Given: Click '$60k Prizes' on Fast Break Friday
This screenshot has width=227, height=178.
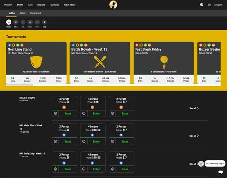Looking at the screenshot, I should [x=186, y=79].
